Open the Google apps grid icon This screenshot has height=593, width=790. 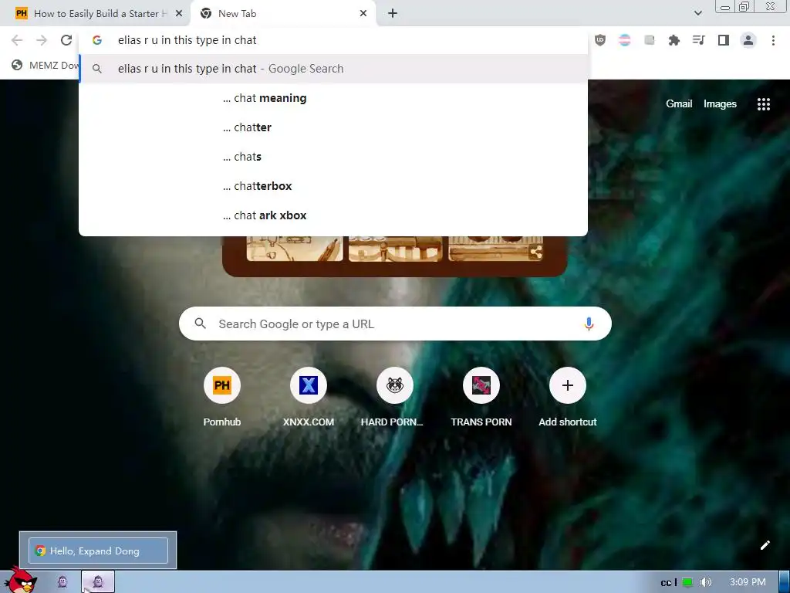[763, 104]
